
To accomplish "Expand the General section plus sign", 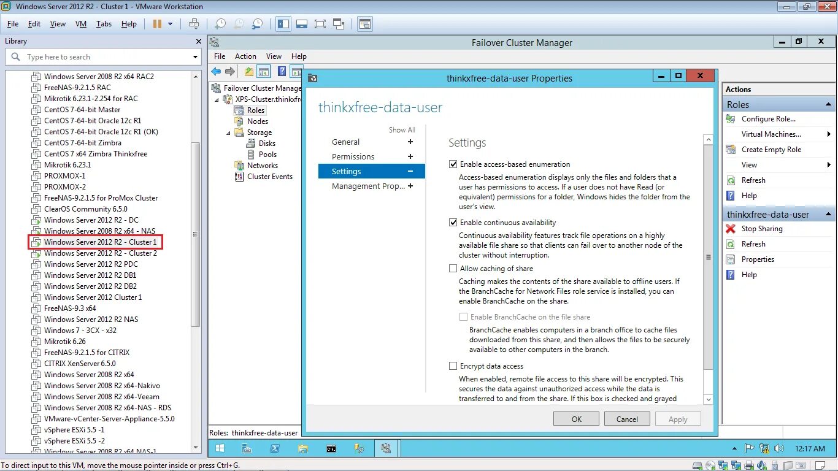I will point(410,142).
